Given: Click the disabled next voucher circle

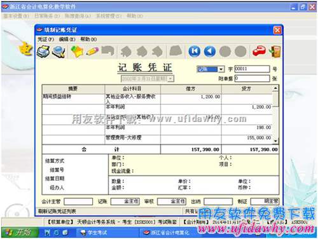Looking at the screenshot, I should pos(225,51).
